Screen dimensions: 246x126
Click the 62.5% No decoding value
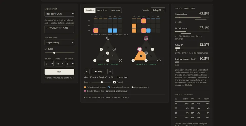204,14
